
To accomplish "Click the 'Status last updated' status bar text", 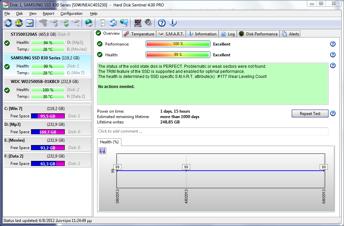I will 48,221.
